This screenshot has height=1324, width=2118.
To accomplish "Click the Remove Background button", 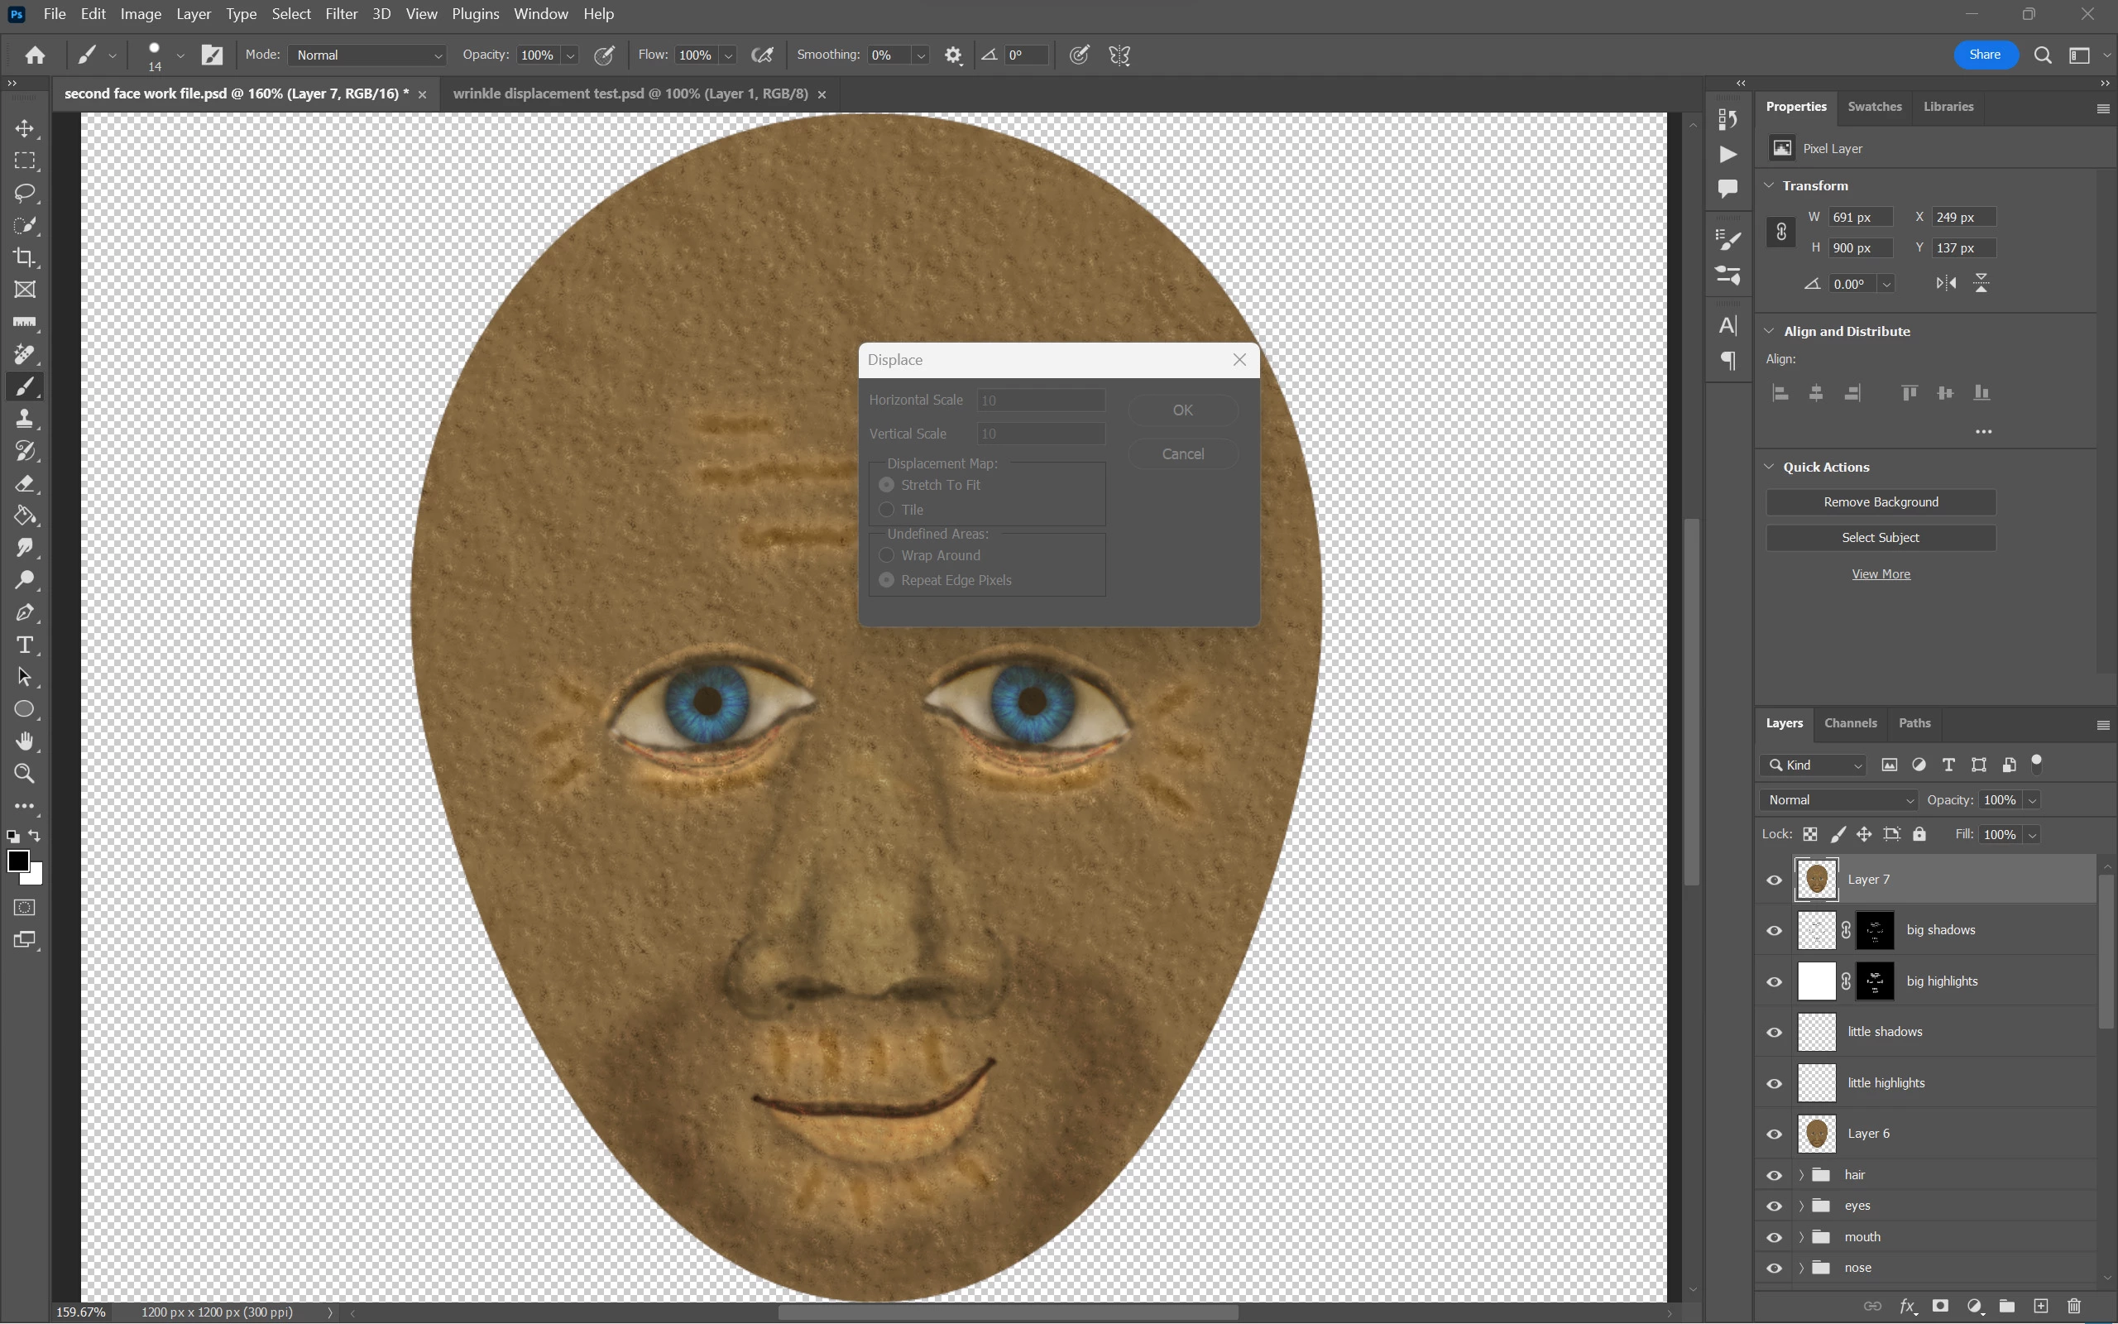I will coord(1880,501).
